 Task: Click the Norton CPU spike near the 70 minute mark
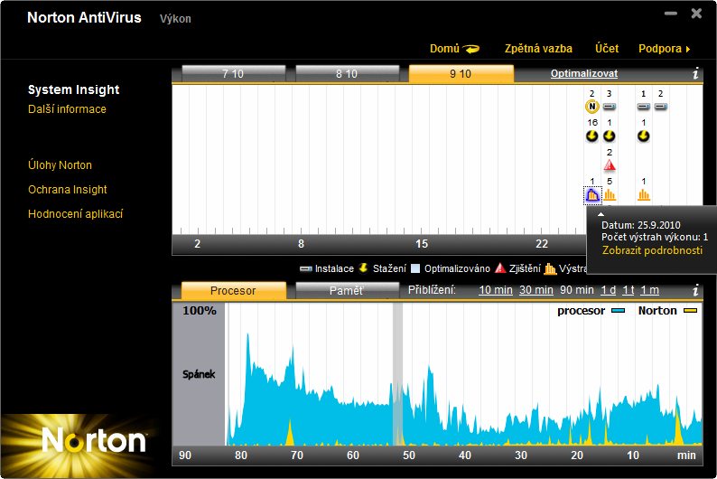coord(289,433)
